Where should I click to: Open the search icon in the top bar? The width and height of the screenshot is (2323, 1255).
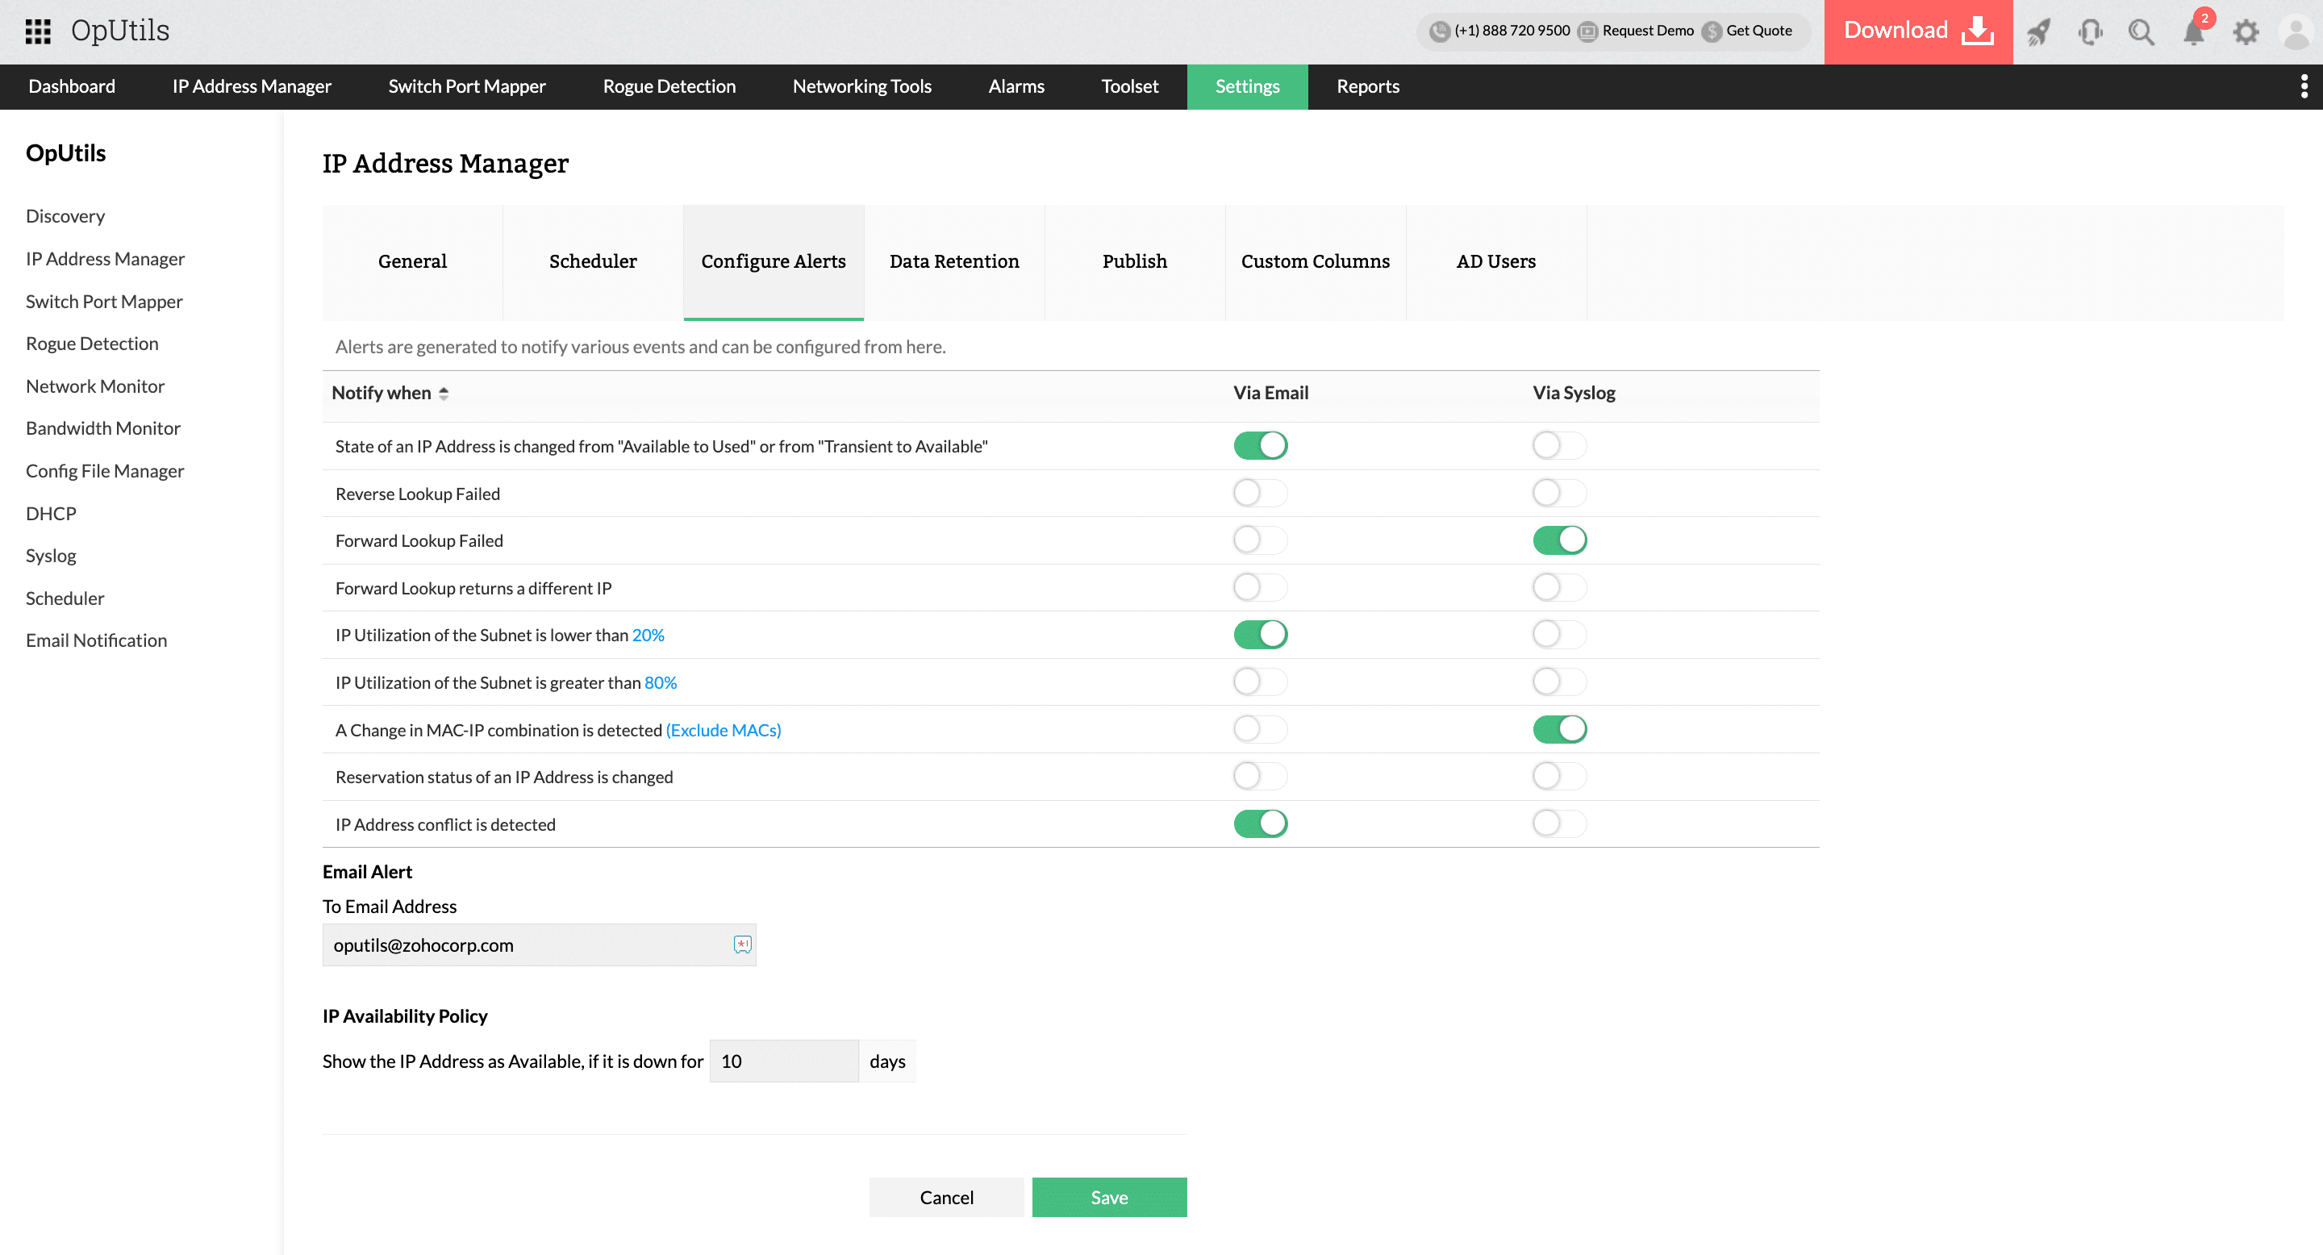(2142, 31)
